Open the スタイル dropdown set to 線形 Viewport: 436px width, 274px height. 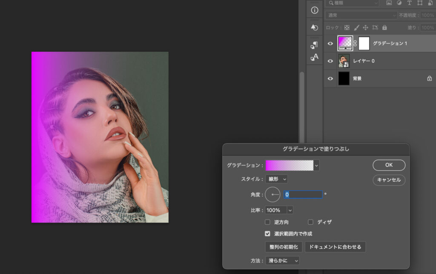point(276,179)
